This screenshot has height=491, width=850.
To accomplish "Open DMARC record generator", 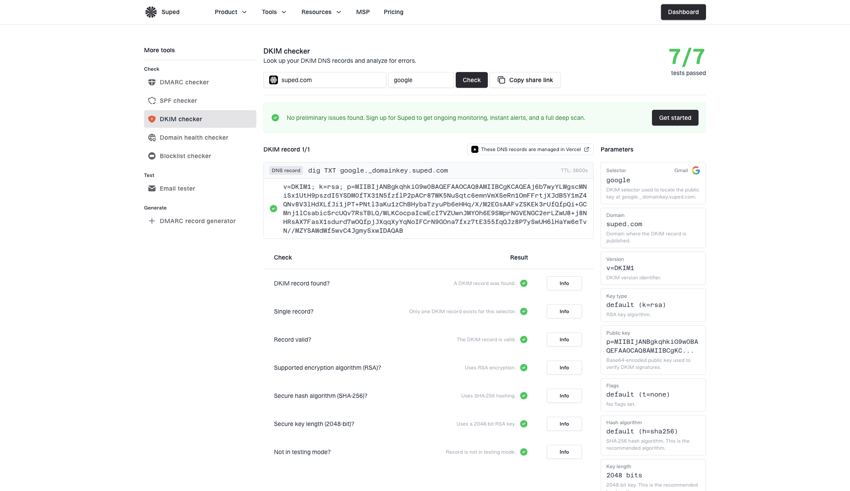I will [200, 221].
